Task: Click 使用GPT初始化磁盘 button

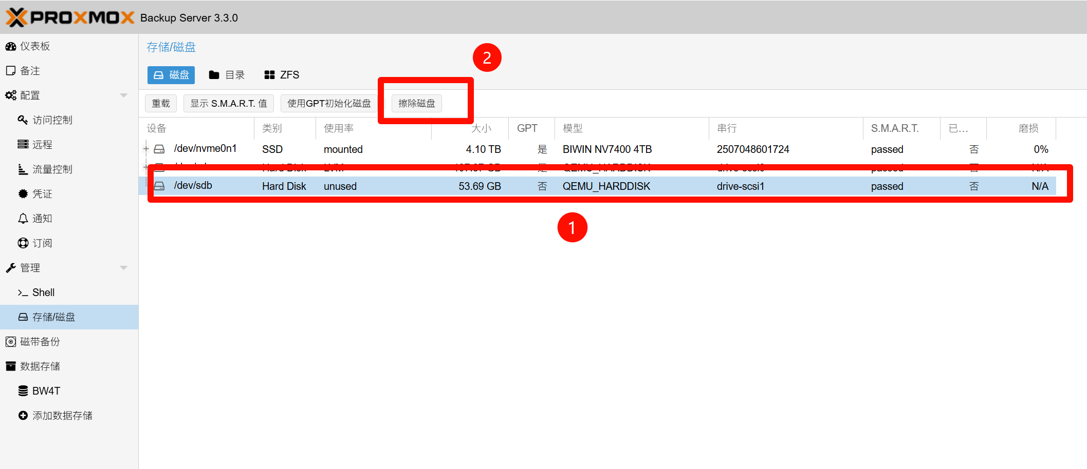Action: click(329, 104)
